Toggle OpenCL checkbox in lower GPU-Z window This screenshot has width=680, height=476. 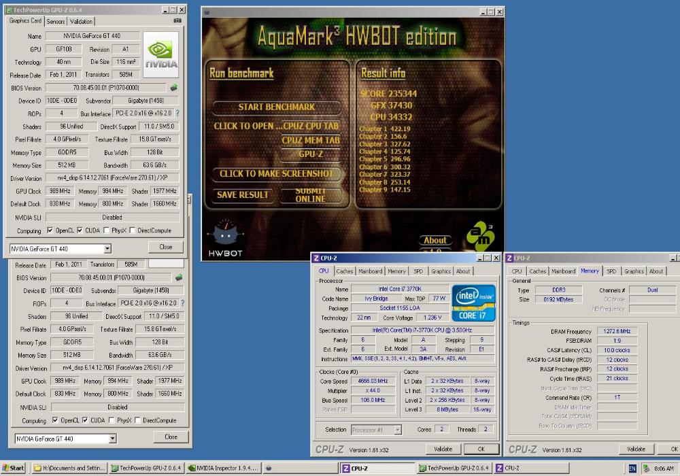55,420
